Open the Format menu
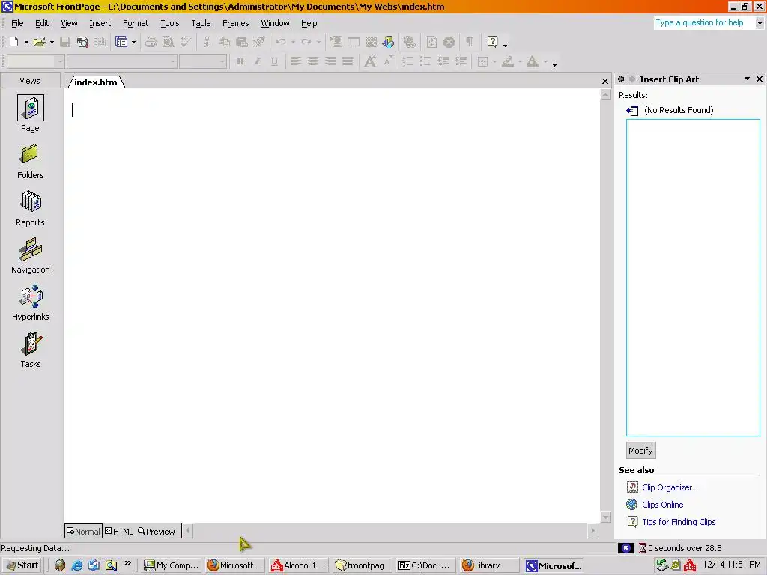767x575 pixels. (136, 23)
